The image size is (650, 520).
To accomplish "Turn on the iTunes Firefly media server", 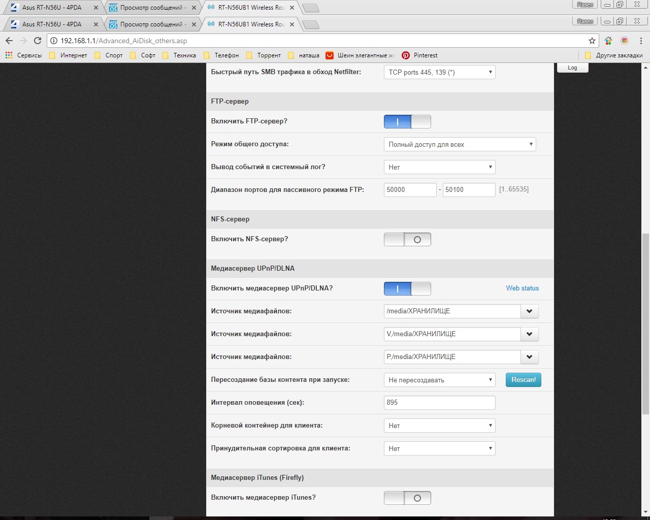I will click(407, 498).
